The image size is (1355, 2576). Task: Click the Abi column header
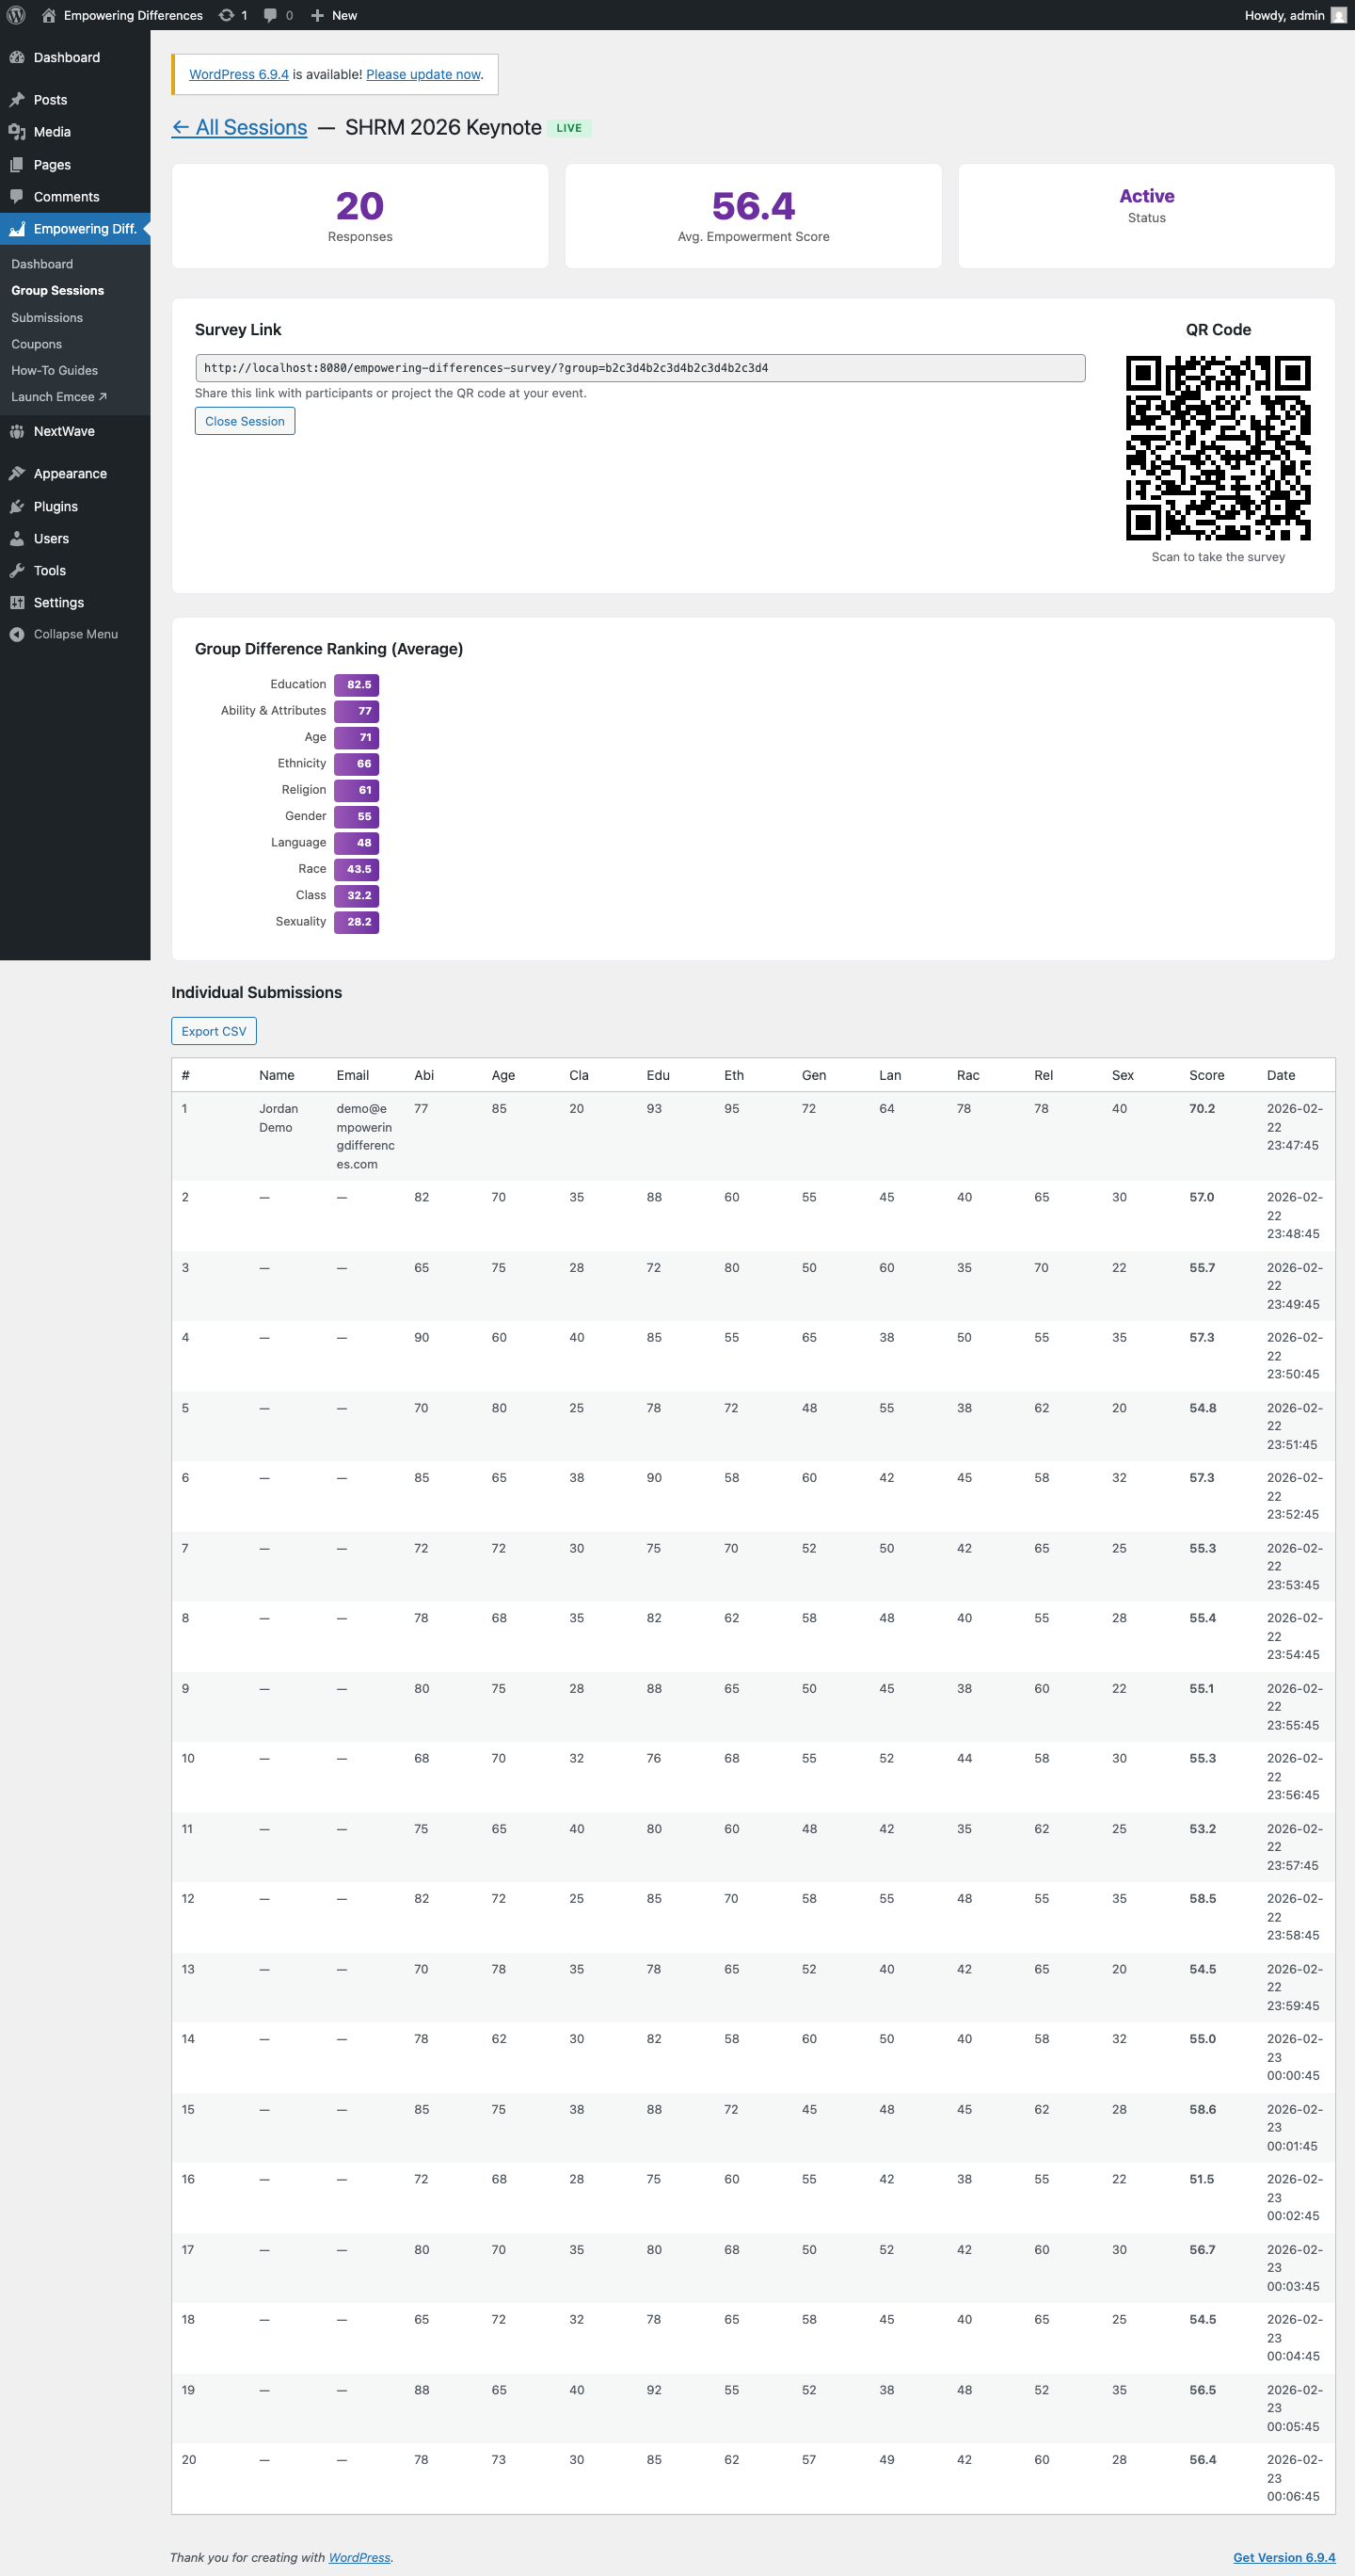click(x=423, y=1076)
